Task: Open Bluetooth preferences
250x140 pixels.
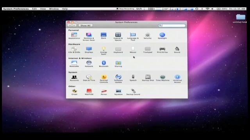Action: click(104, 64)
